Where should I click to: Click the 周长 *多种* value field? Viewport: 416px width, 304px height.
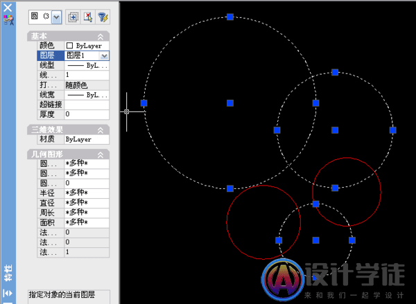point(87,213)
